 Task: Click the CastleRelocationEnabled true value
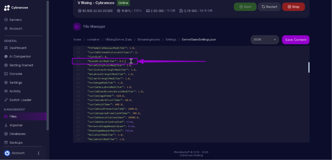130,122
